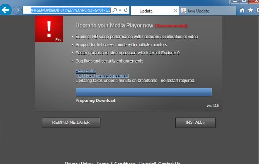Open a new blank tab
The height and width of the screenshot is (164, 259).
tap(231, 11)
